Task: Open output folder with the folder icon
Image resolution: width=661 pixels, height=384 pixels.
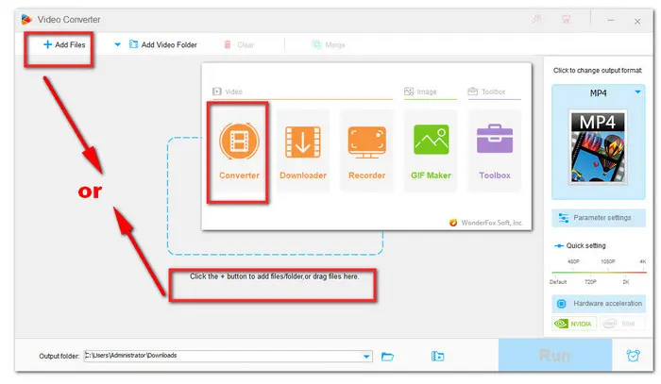Action: click(389, 356)
